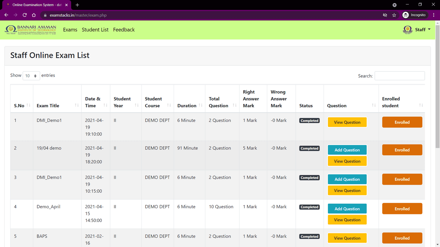
Task: Open the Feedback menu item
Action: coord(124,30)
